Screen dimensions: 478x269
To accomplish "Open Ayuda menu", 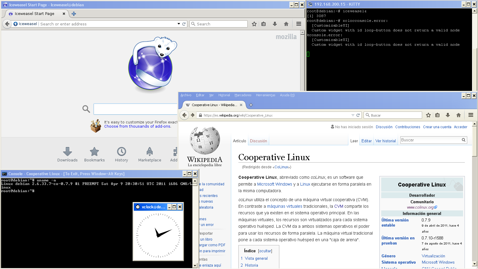I will (x=287, y=95).
